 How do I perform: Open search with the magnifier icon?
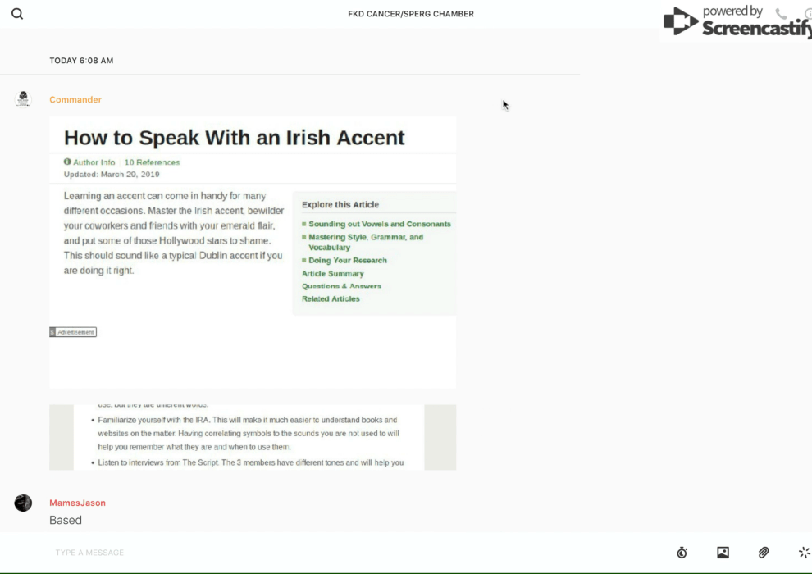click(x=17, y=14)
